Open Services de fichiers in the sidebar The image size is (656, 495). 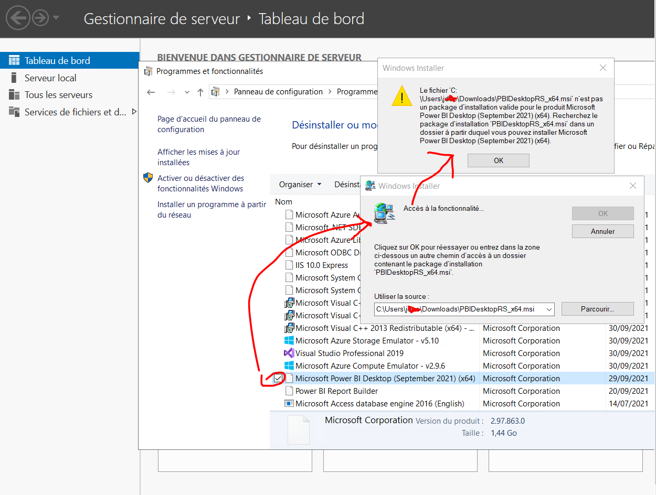click(75, 112)
